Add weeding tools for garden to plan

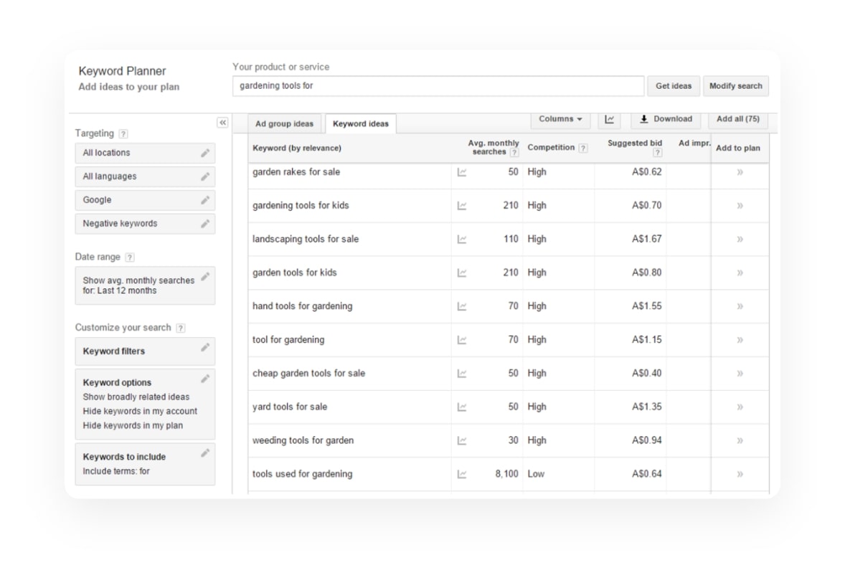click(740, 440)
